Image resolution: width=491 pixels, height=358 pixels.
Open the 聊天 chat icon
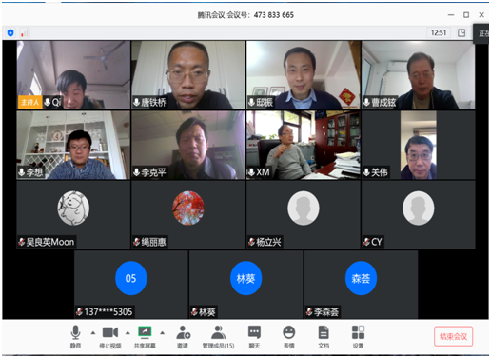254,336
